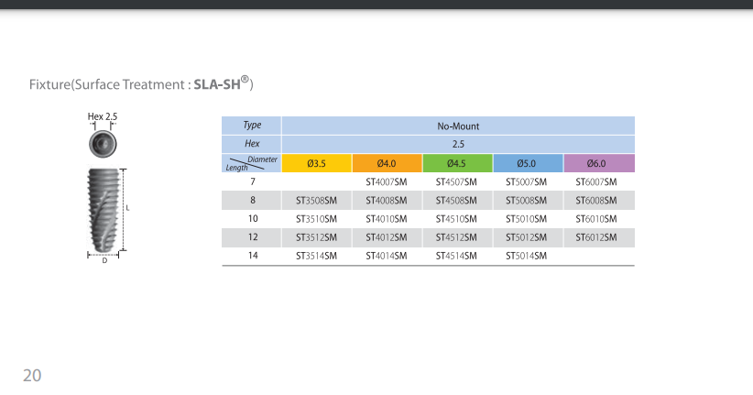Click the page number 20
Viewport: 753px width, 395px height.
[x=32, y=376]
